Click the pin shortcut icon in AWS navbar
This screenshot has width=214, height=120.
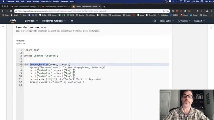(x=72, y=21)
